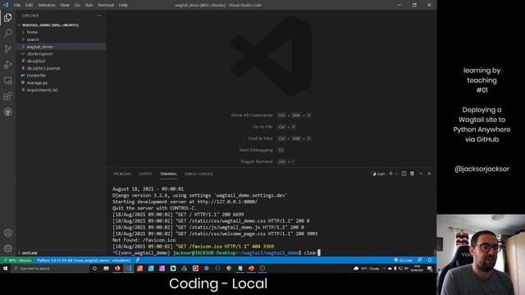Switch to the Output tab
This screenshot has width=525, height=295.
point(145,174)
